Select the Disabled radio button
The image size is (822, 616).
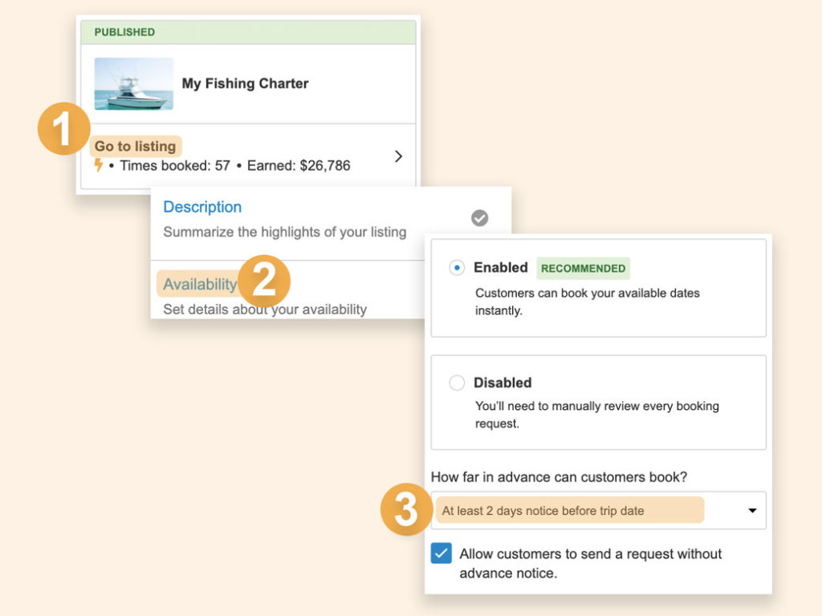coord(457,383)
